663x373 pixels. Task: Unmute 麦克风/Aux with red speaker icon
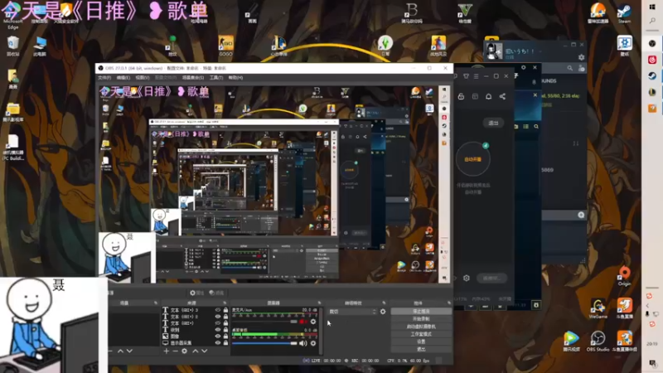(x=302, y=322)
